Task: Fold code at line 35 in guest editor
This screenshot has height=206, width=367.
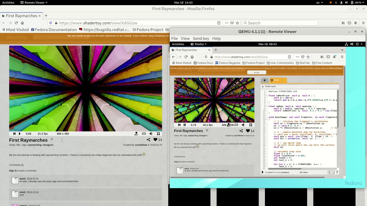Action: (267, 164)
